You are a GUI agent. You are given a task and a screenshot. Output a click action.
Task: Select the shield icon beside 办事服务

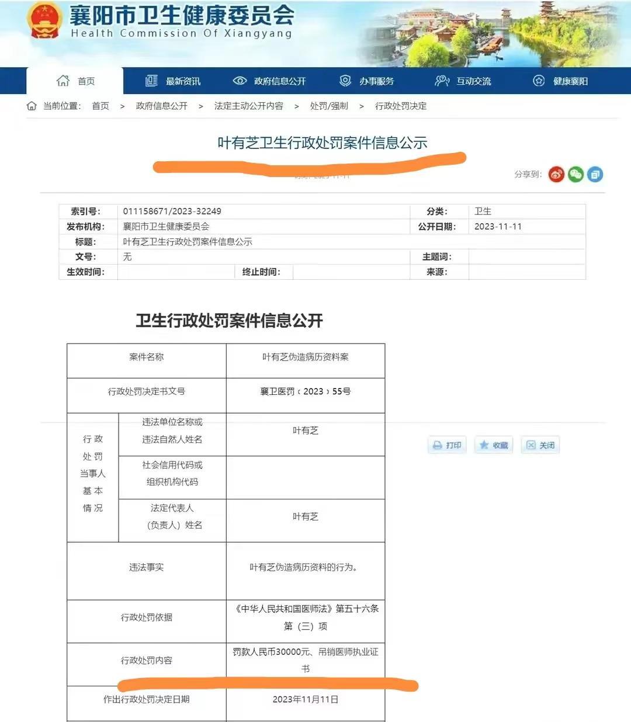(x=346, y=81)
